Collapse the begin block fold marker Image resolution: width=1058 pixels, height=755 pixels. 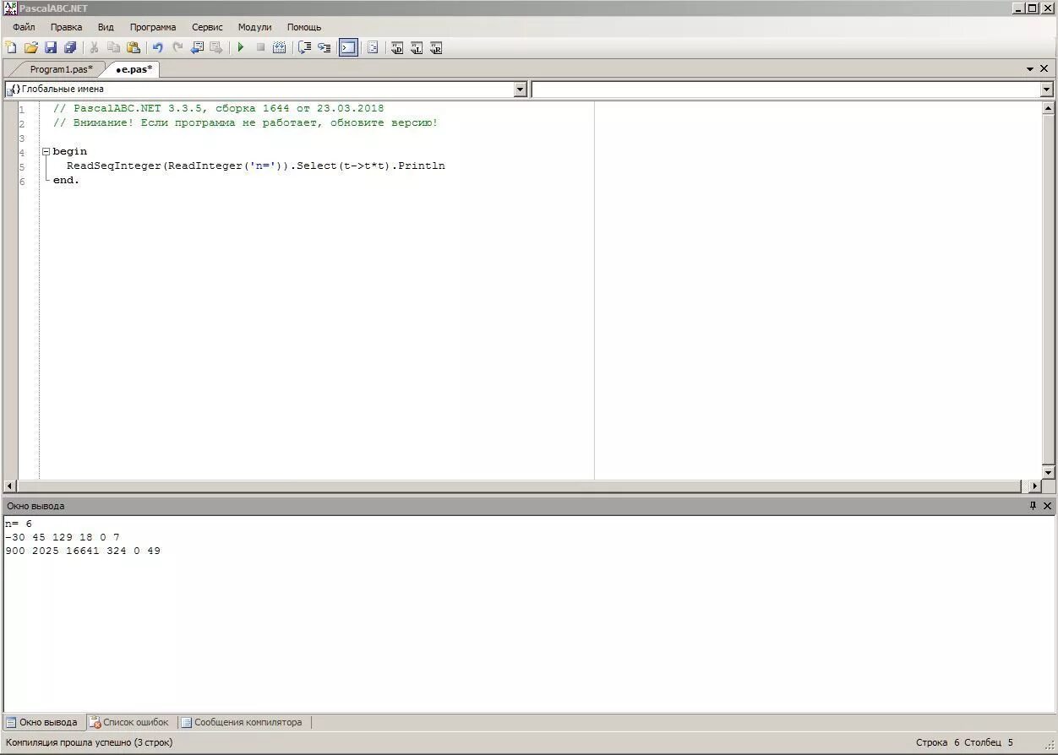click(x=46, y=152)
